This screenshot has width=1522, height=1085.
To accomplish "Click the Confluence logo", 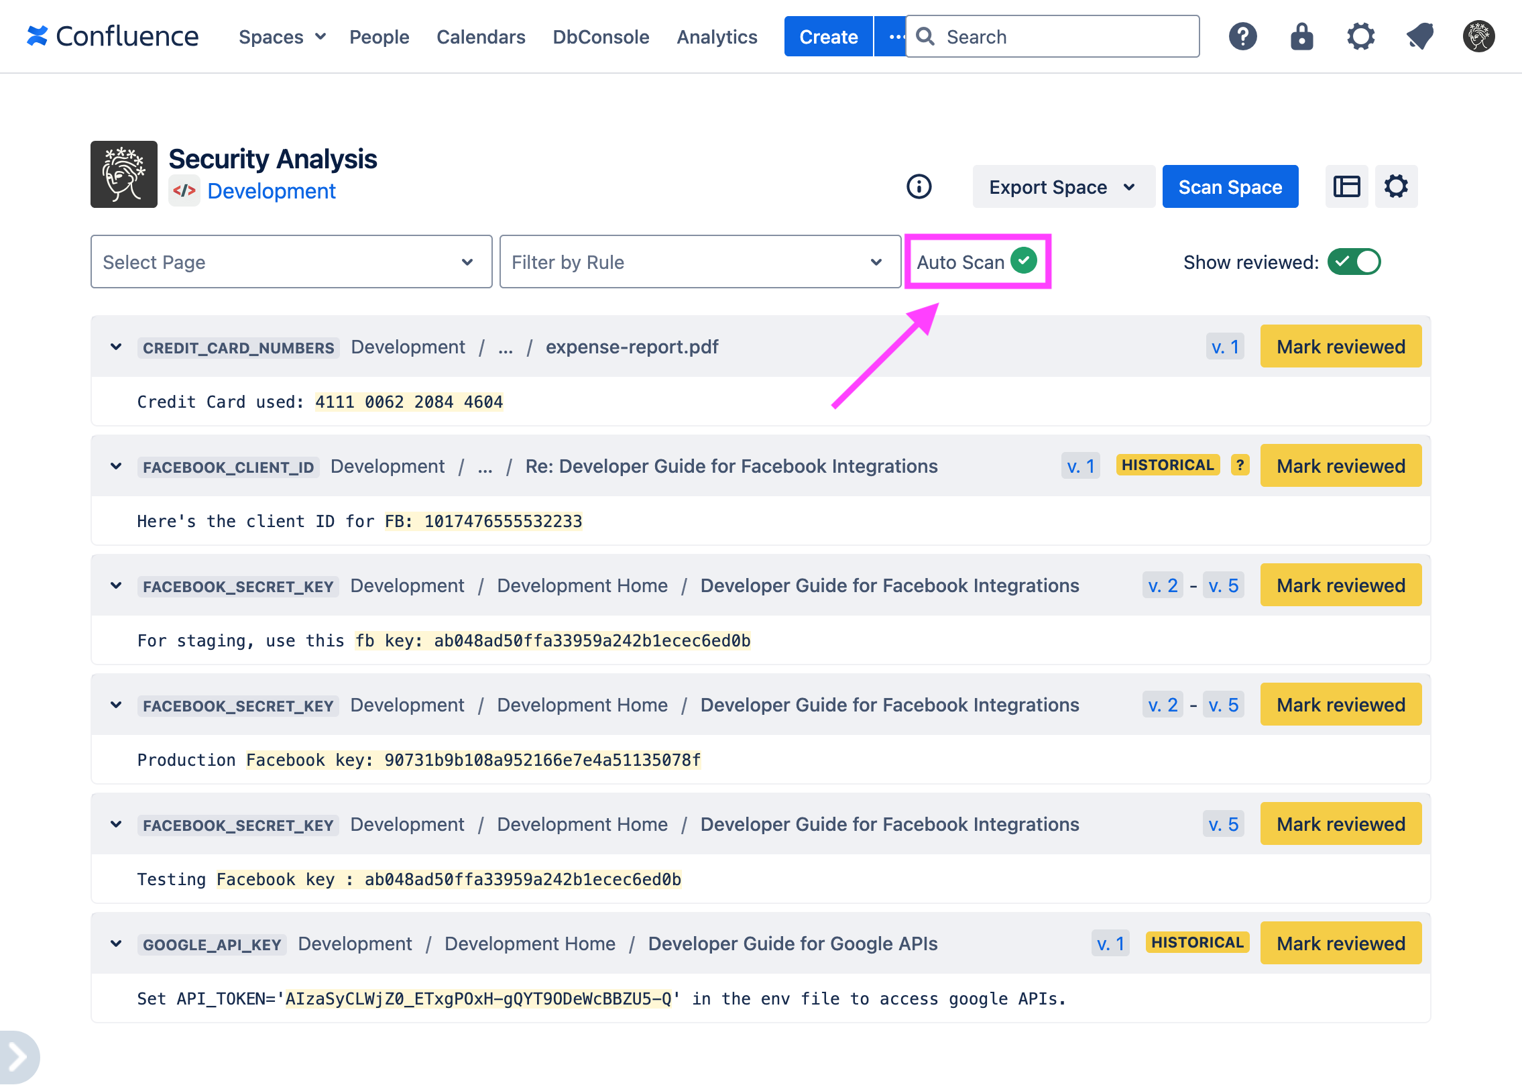I will pyautogui.click(x=113, y=36).
